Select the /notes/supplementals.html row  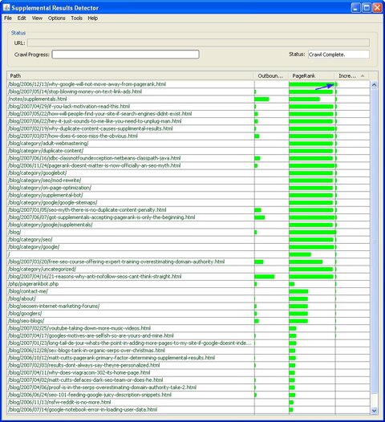188,99
